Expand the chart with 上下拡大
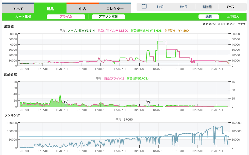Image resolution: width=249 pixels, height=155 pixels. [x=233, y=17]
